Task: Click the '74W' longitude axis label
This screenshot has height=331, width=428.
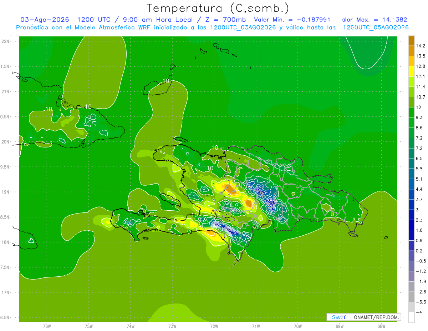Action: click(131, 326)
